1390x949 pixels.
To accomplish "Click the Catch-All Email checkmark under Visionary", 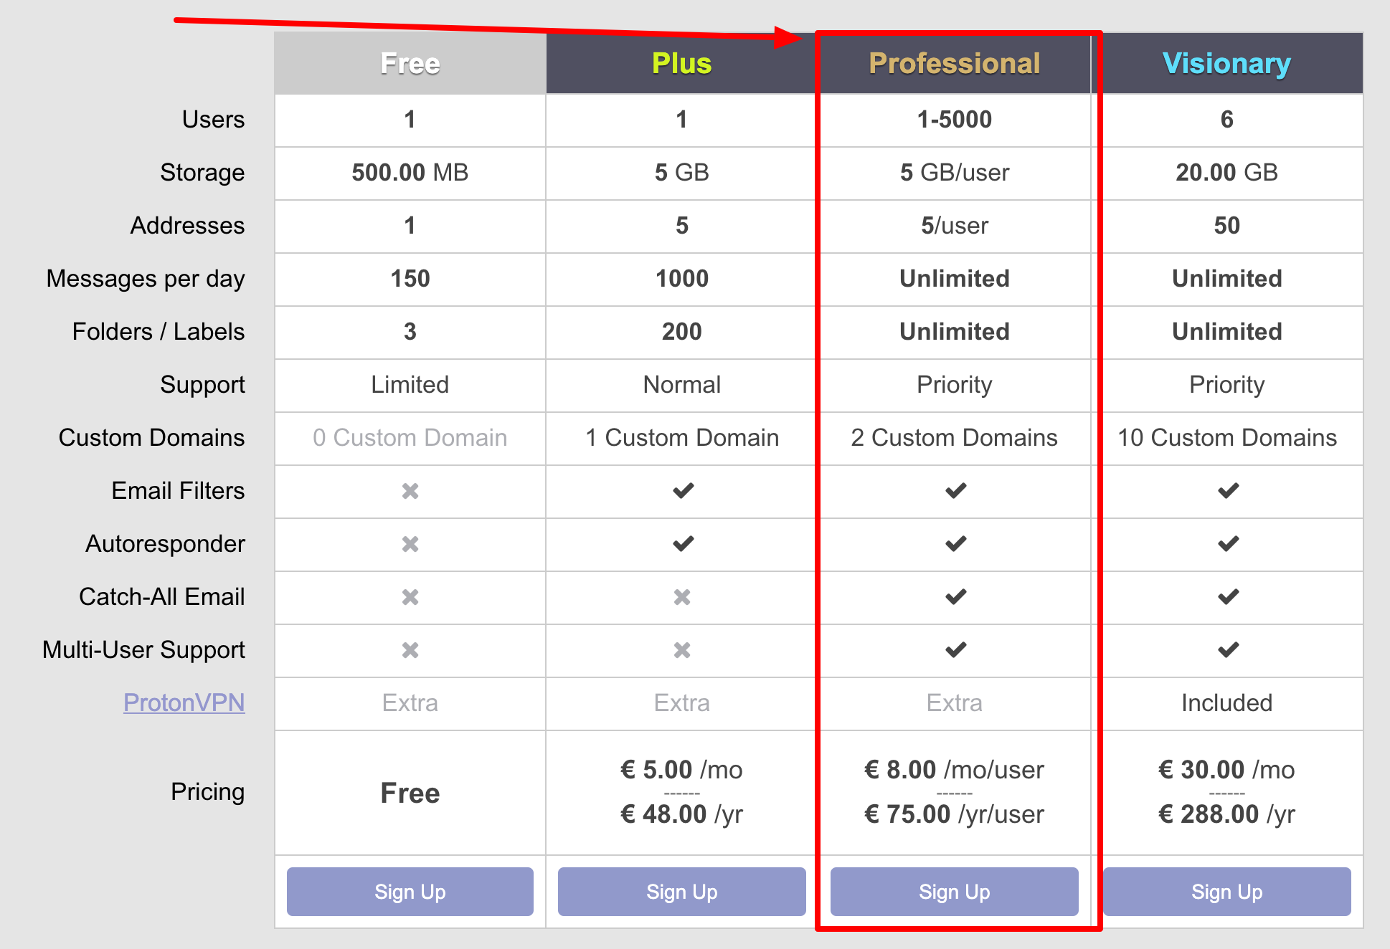I will point(1227,597).
